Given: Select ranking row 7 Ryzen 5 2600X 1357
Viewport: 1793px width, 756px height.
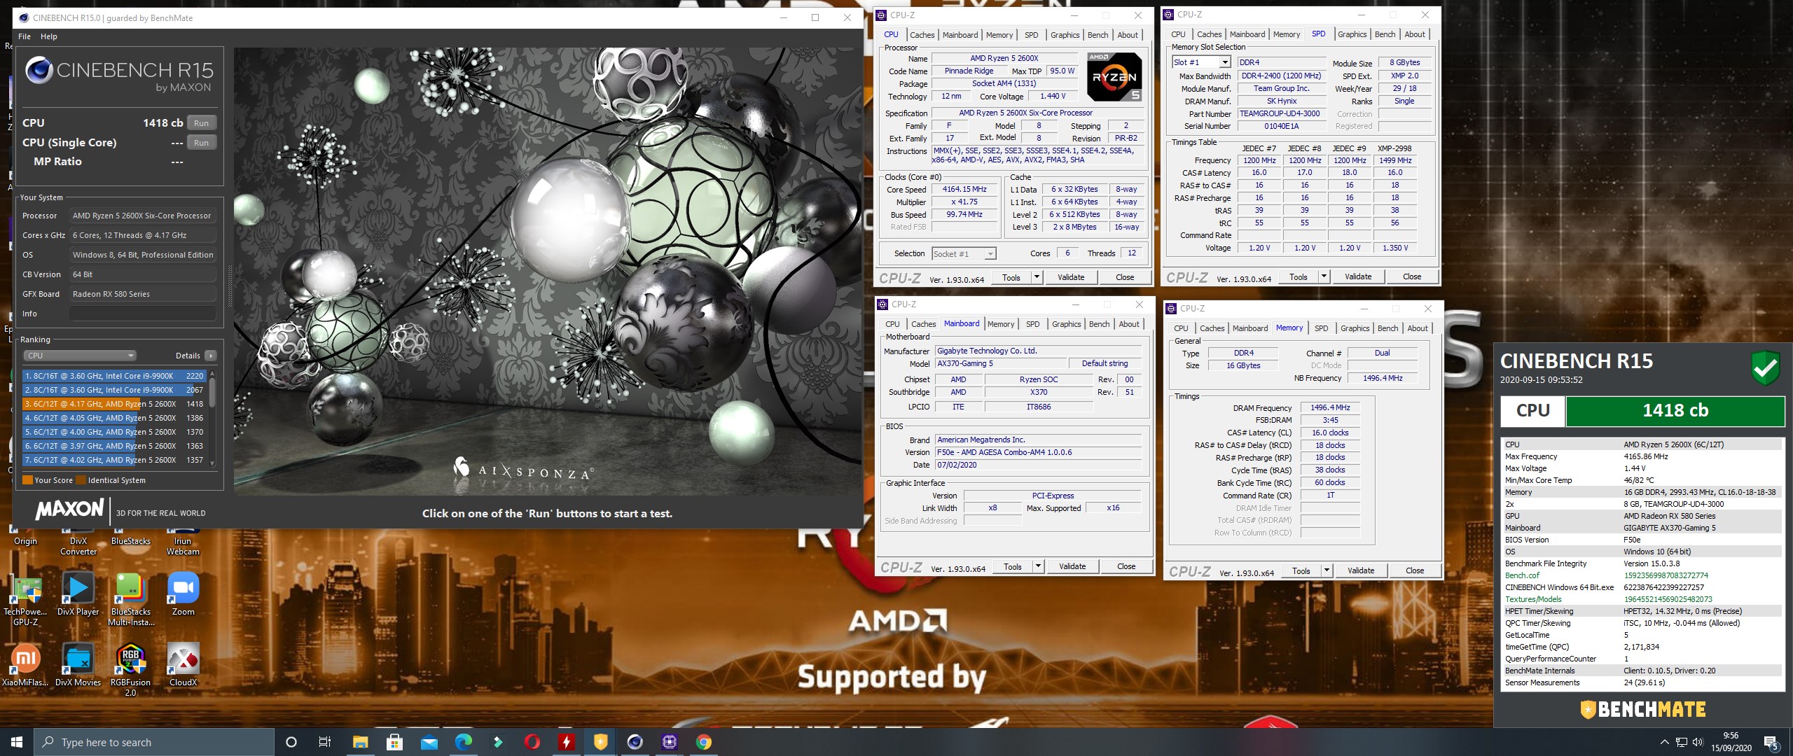Looking at the screenshot, I should click(114, 460).
